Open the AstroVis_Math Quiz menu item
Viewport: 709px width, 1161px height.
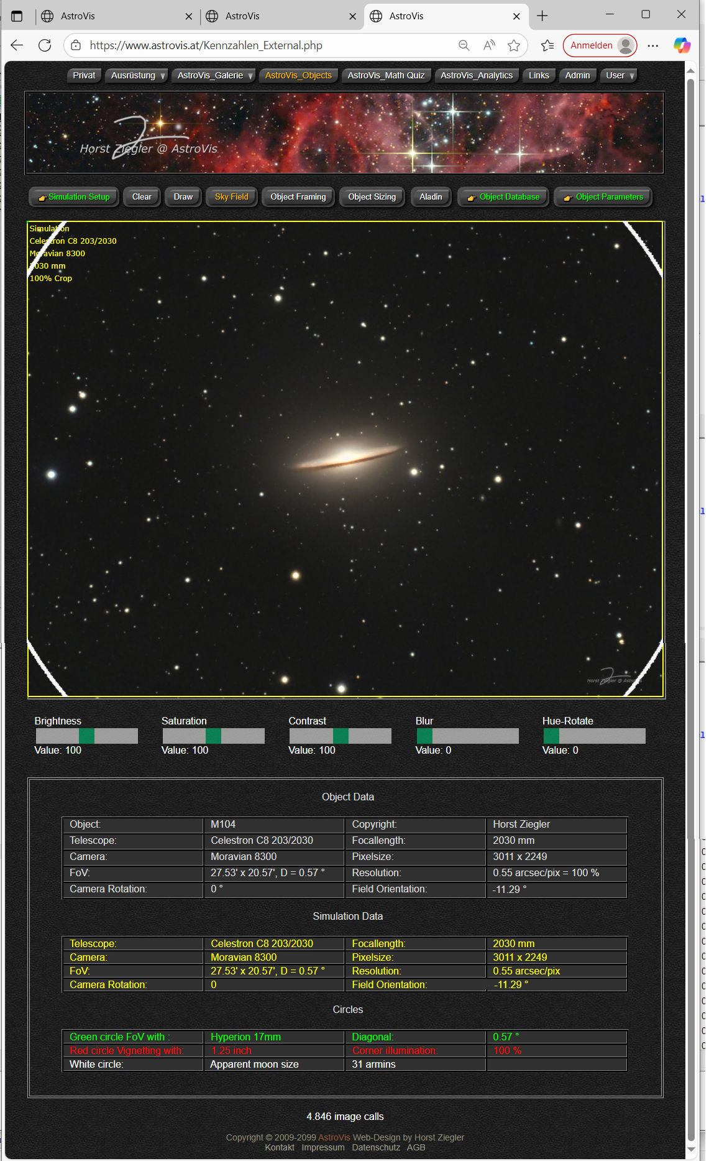(x=386, y=76)
